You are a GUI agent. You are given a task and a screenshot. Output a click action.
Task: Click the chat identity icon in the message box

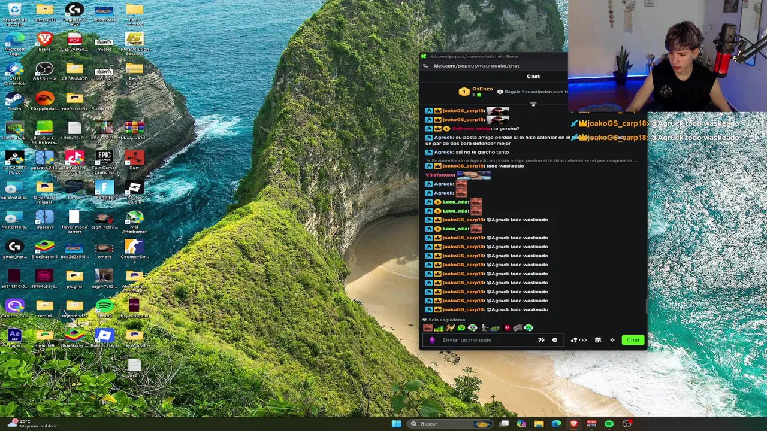tap(432, 340)
